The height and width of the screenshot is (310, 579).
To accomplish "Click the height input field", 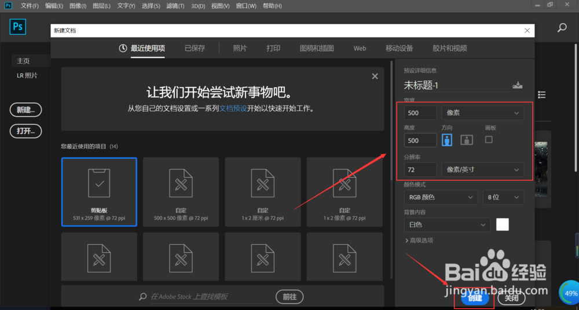I will pyautogui.click(x=420, y=140).
